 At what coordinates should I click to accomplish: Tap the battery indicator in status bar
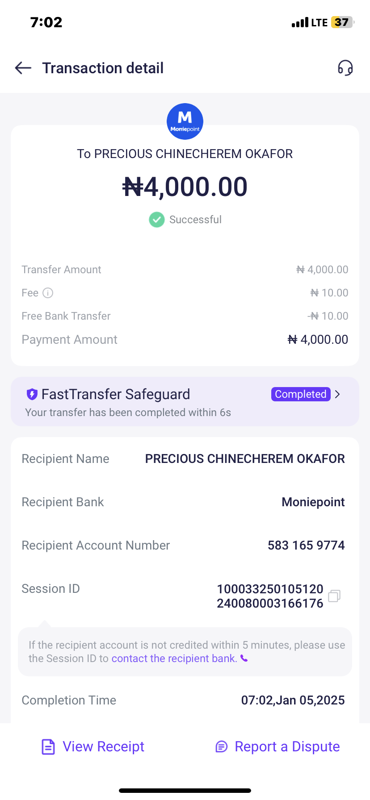[x=342, y=22]
